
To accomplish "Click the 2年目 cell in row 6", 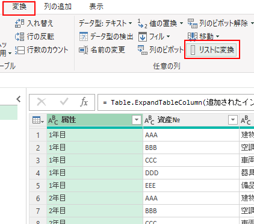I will pos(94,198).
